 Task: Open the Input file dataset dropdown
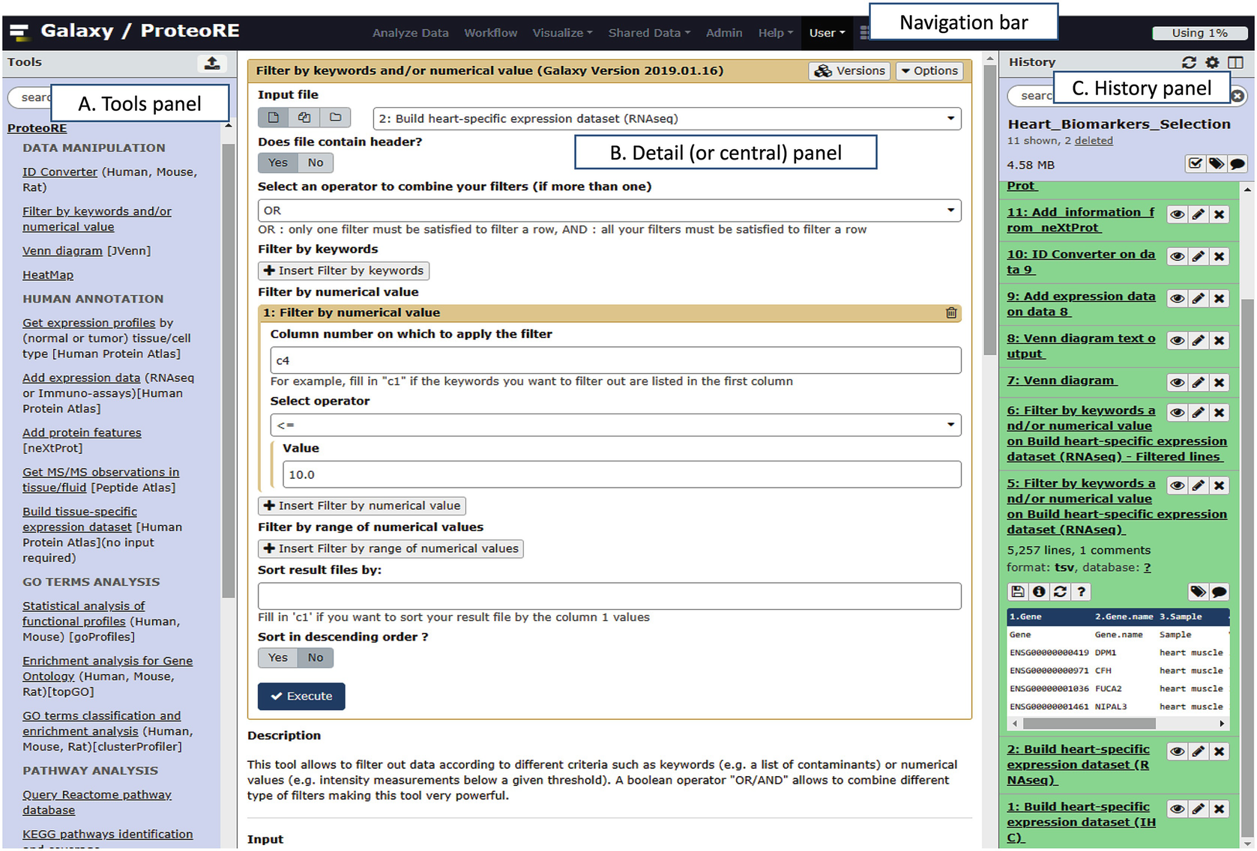(667, 118)
